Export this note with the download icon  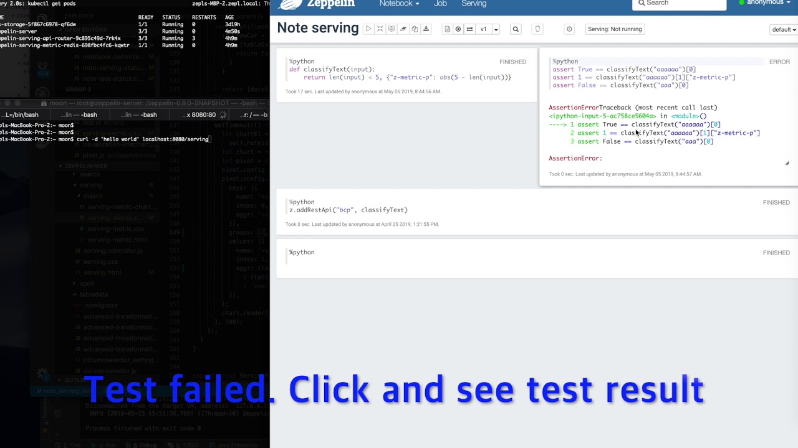426,29
